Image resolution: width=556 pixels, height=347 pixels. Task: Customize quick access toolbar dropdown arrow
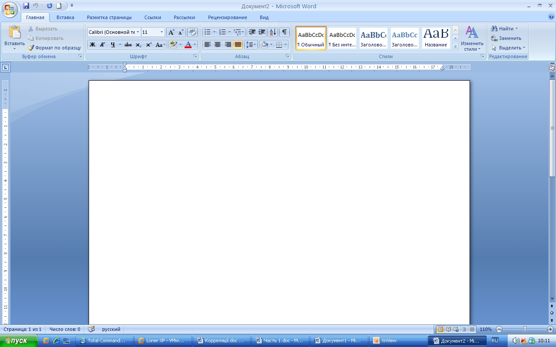point(72,6)
